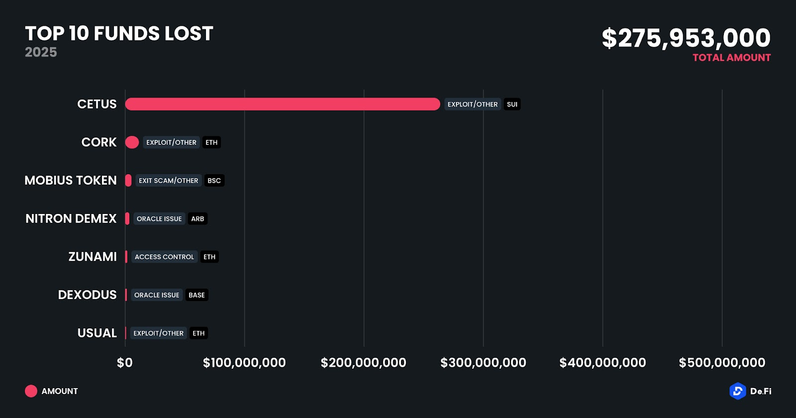
Task: Click the De.Fi logo icon
Action: click(737, 391)
